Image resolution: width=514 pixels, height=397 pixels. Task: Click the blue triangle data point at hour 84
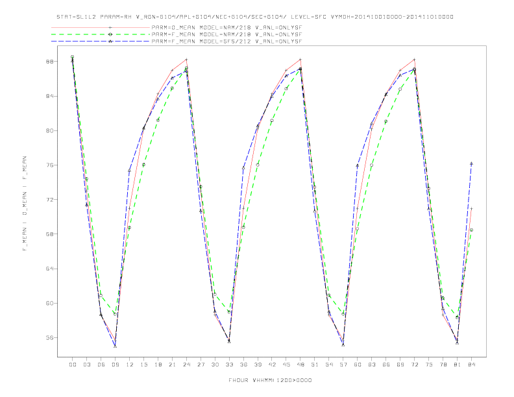pyautogui.click(x=471, y=163)
